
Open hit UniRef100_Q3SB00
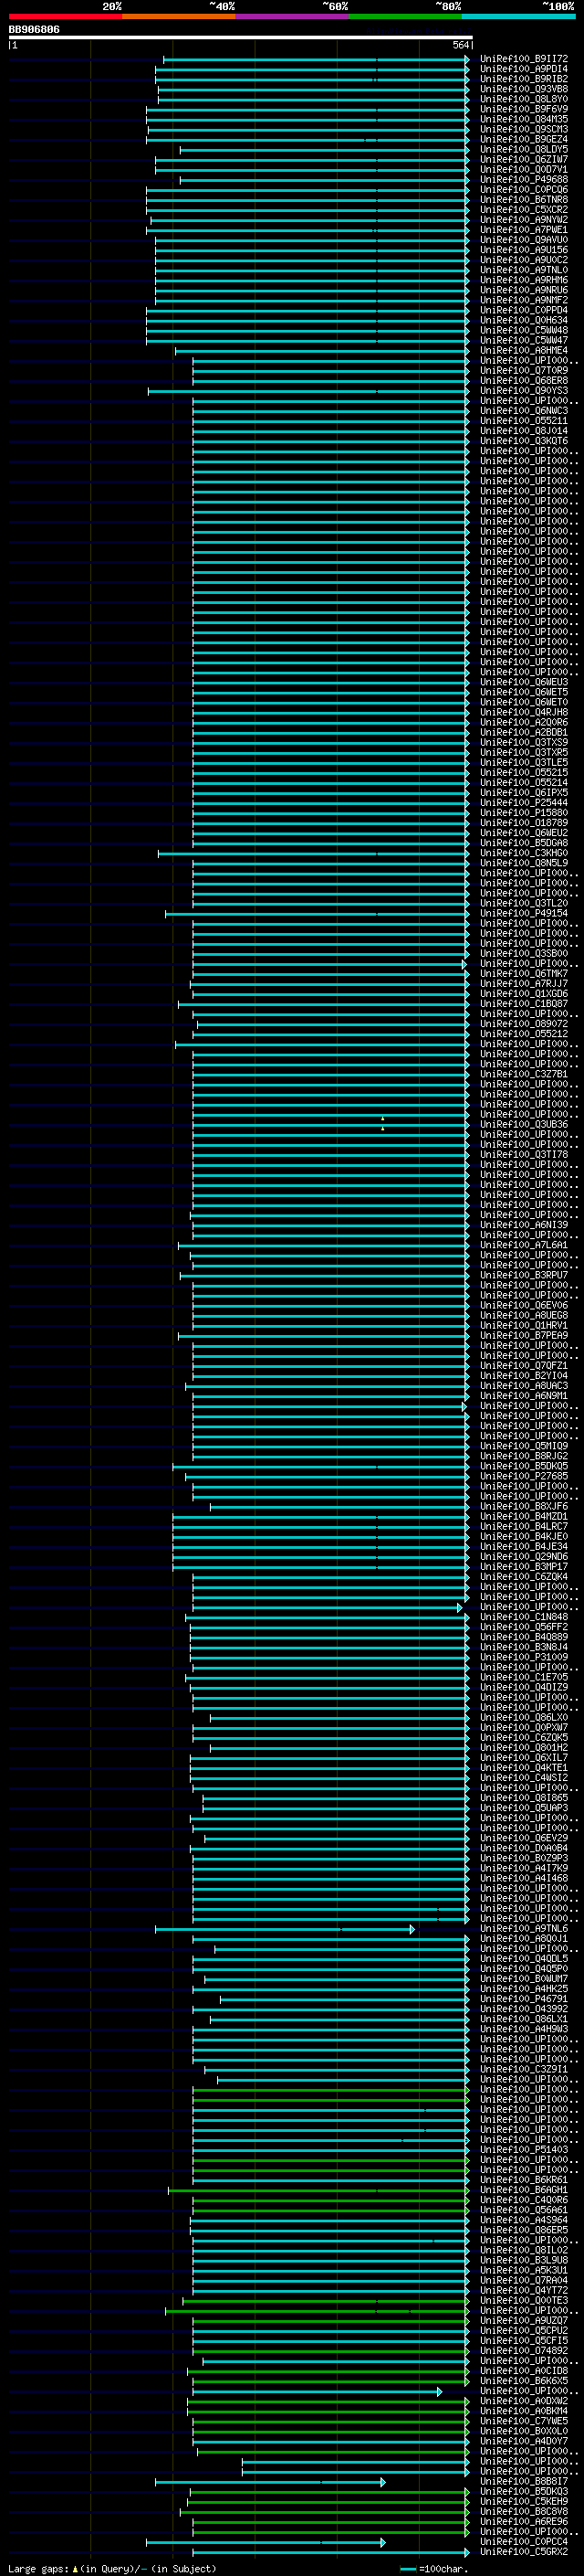[x=523, y=953]
